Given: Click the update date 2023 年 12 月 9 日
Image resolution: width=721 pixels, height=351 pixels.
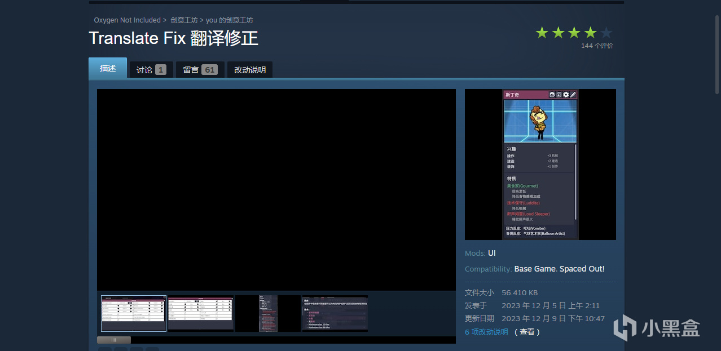Looking at the screenshot, I should tap(553, 318).
